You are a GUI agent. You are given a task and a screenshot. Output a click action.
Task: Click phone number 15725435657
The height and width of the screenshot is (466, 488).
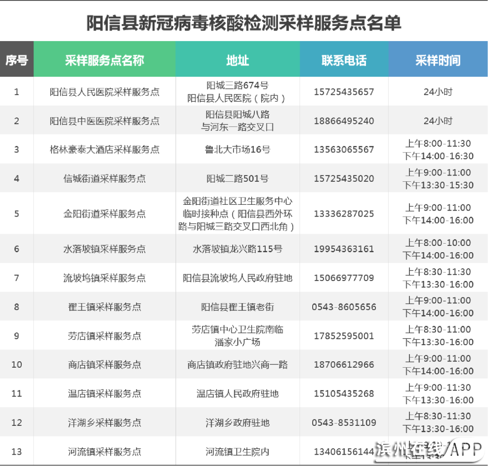[344, 92]
